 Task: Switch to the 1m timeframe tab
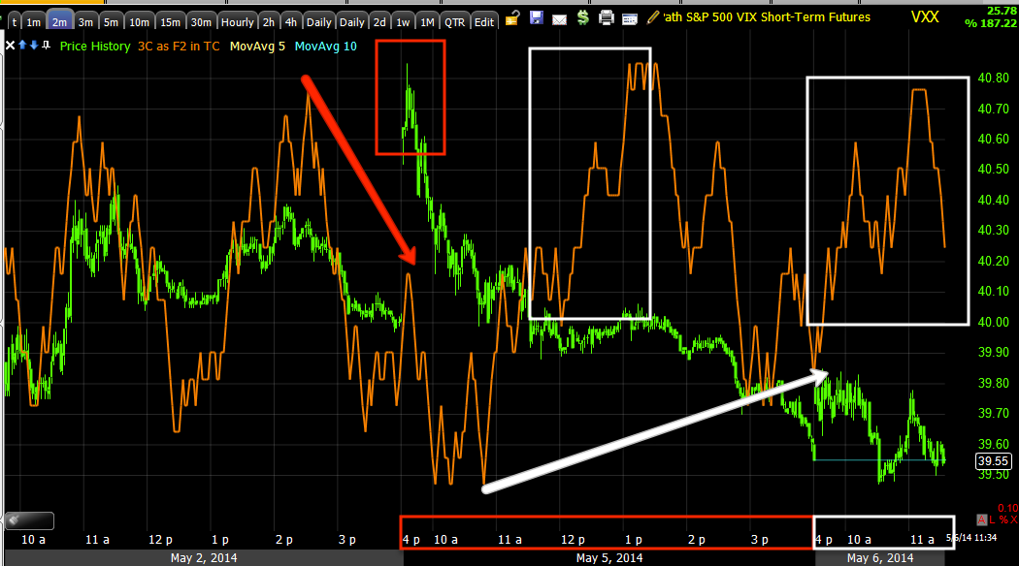pyautogui.click(x=34, y=22)
